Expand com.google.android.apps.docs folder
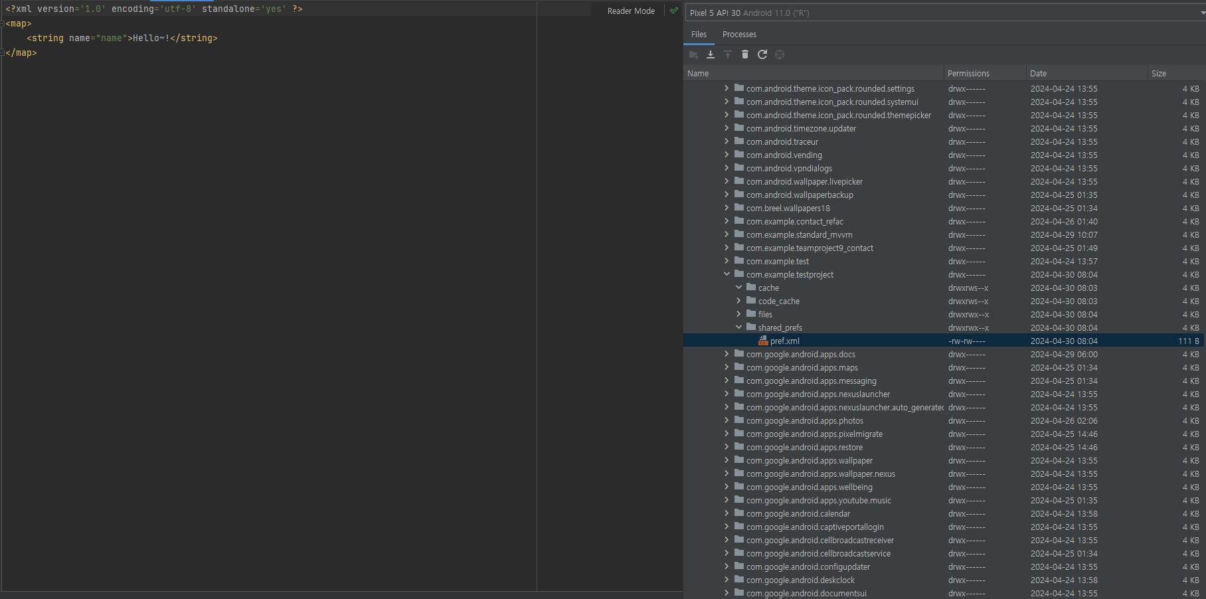This screenshot has height=599, width=1206. pos(727,354)
